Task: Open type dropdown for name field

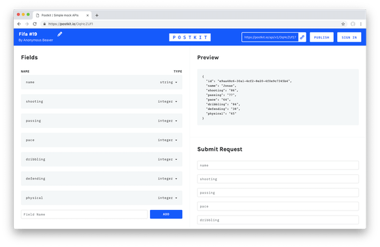Action: coord(168,82)
